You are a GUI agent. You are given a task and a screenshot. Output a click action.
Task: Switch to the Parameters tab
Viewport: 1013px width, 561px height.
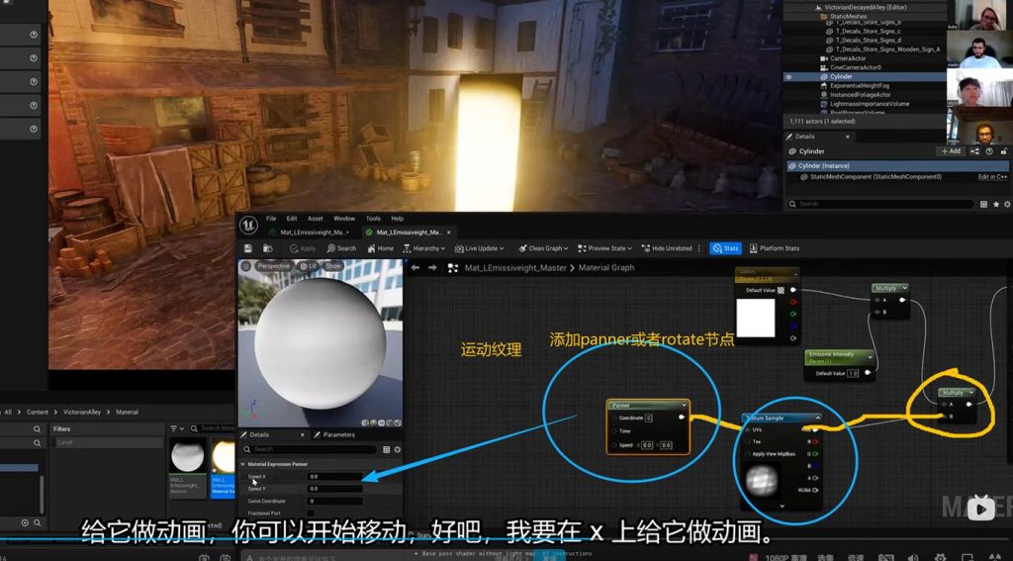(x=334, y=434)
